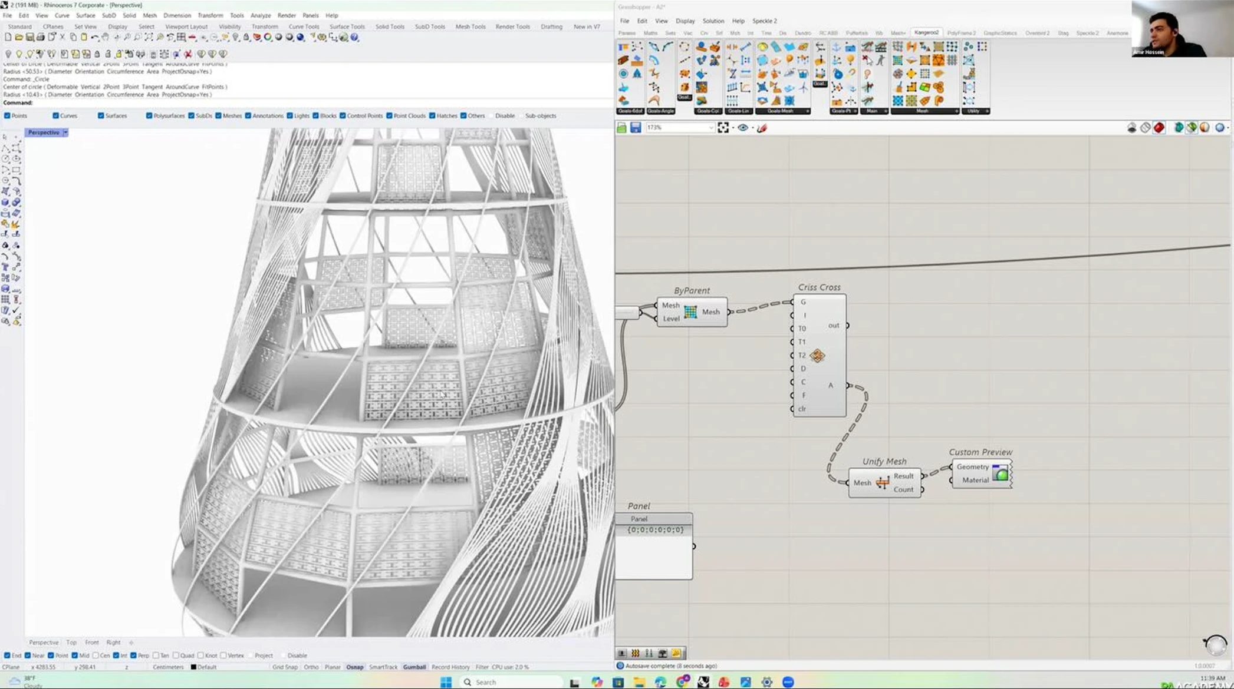
Task: Open a file with Rhino's folder icon
Action: pyautogui.click(x=19, y=37)
